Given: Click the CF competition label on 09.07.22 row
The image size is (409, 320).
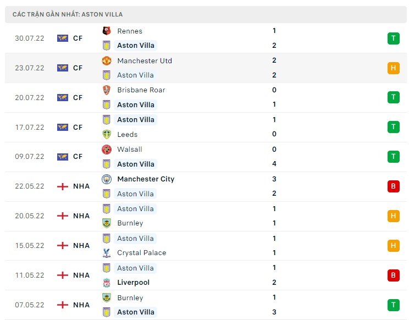Looking at the screenshot, I should point(78,157).
